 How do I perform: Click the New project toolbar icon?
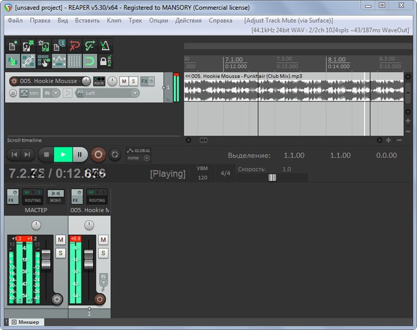pos(13,46)
